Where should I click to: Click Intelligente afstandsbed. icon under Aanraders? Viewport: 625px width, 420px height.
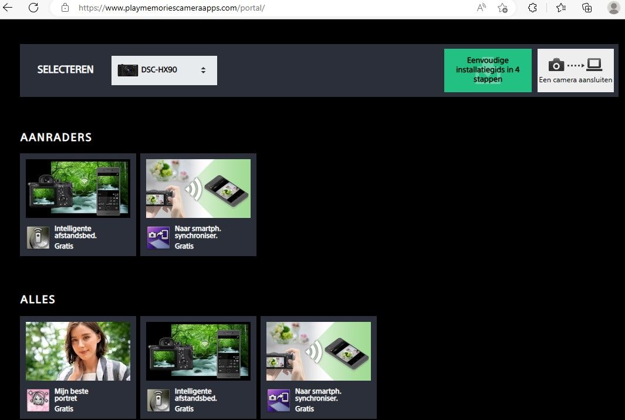[38, 237]
